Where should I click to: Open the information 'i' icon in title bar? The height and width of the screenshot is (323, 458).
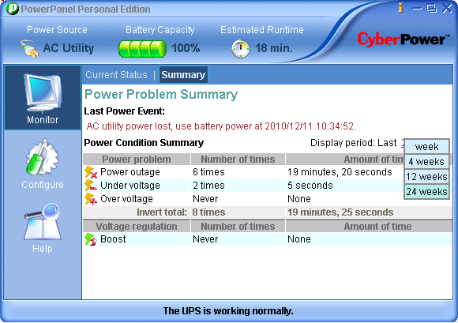tap(401, 8)
